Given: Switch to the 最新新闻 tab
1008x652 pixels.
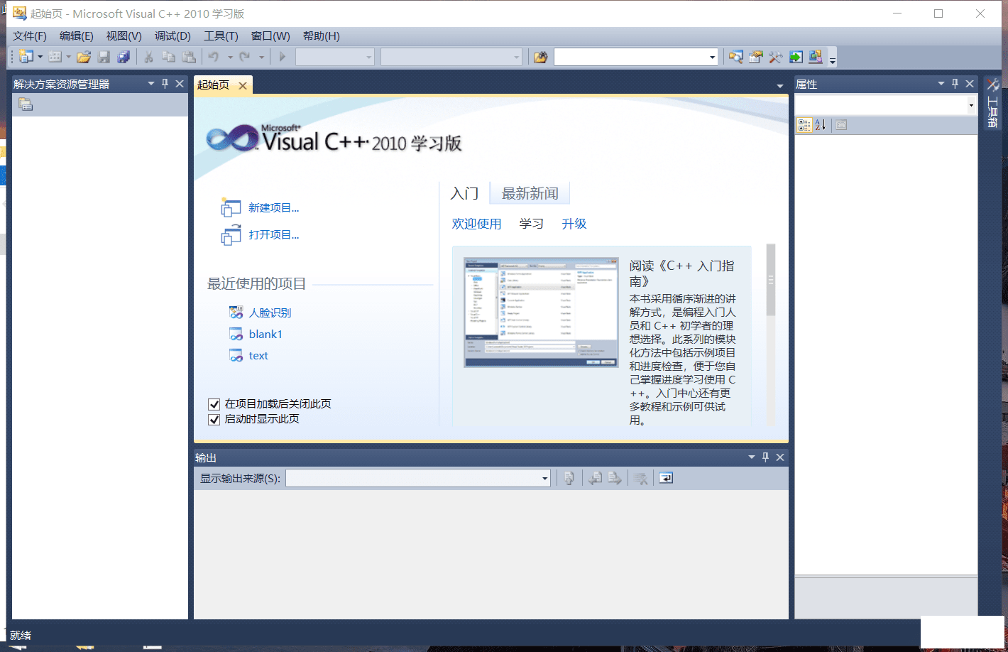Looking at the screenshot, I should click(530, 193).
